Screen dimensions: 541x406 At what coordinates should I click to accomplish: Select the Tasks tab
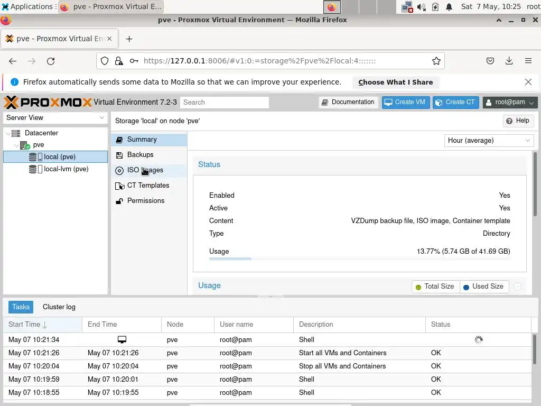(x=21, y=307)
